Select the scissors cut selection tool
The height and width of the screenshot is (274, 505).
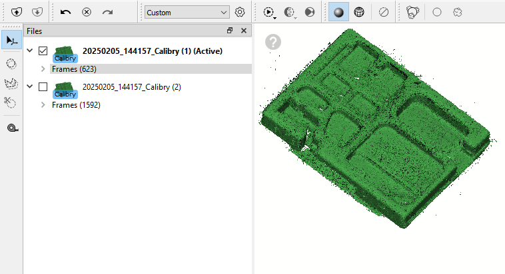point(10,102)
